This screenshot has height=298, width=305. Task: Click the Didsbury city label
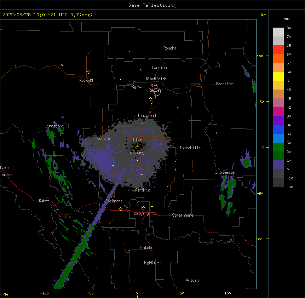point(136,153)
